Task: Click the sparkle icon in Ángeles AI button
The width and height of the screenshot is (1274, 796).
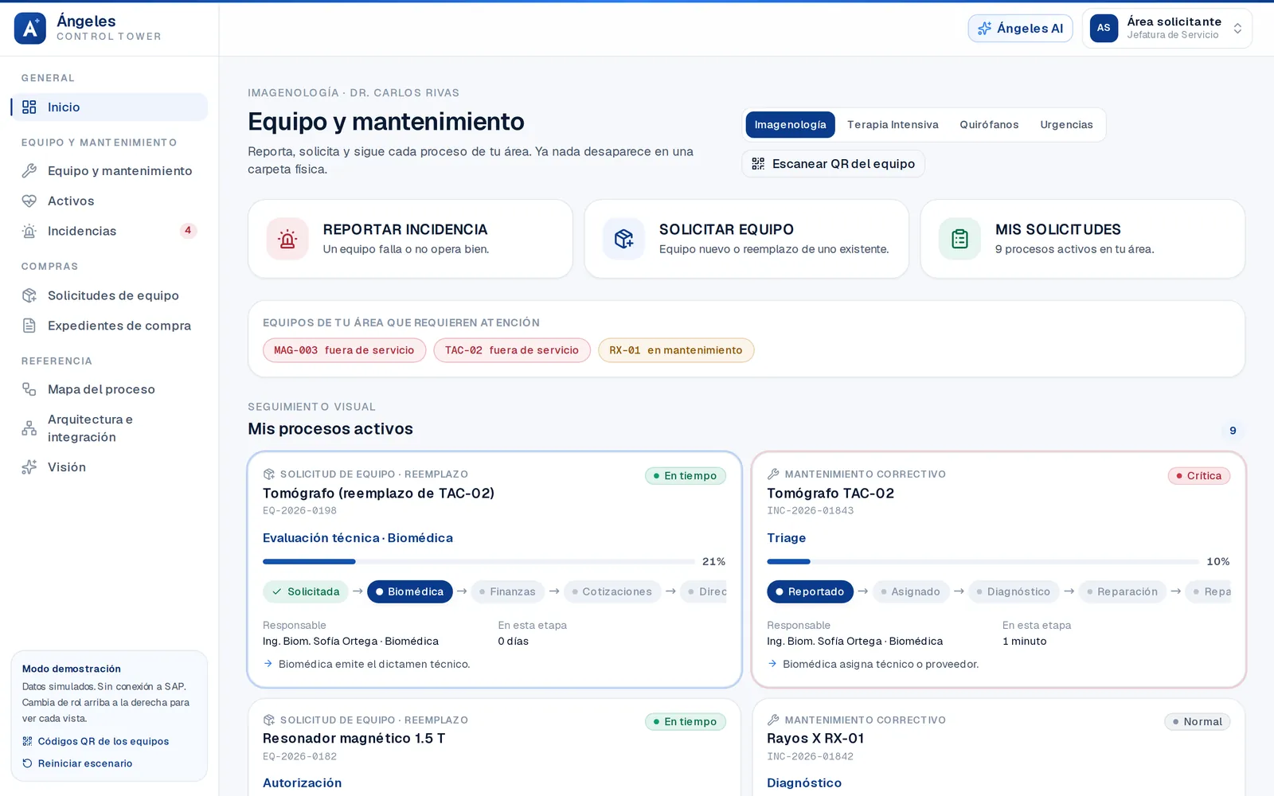Action: [x=985, y=29]
